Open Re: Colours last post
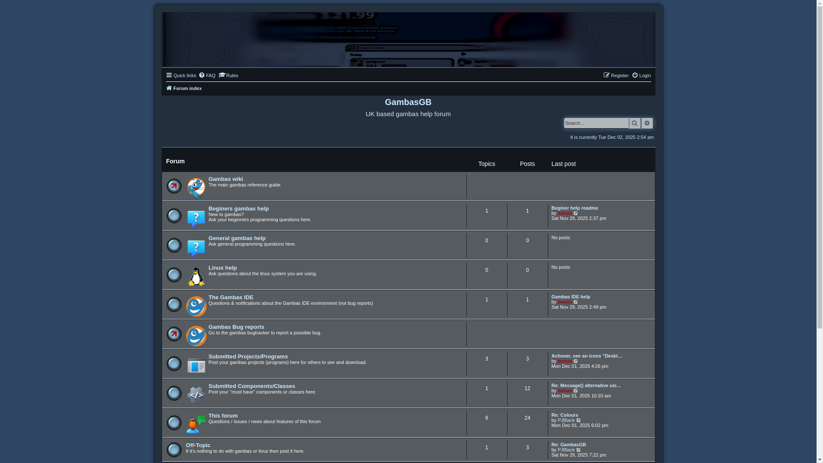823x463 pixels. pos(565,415)
